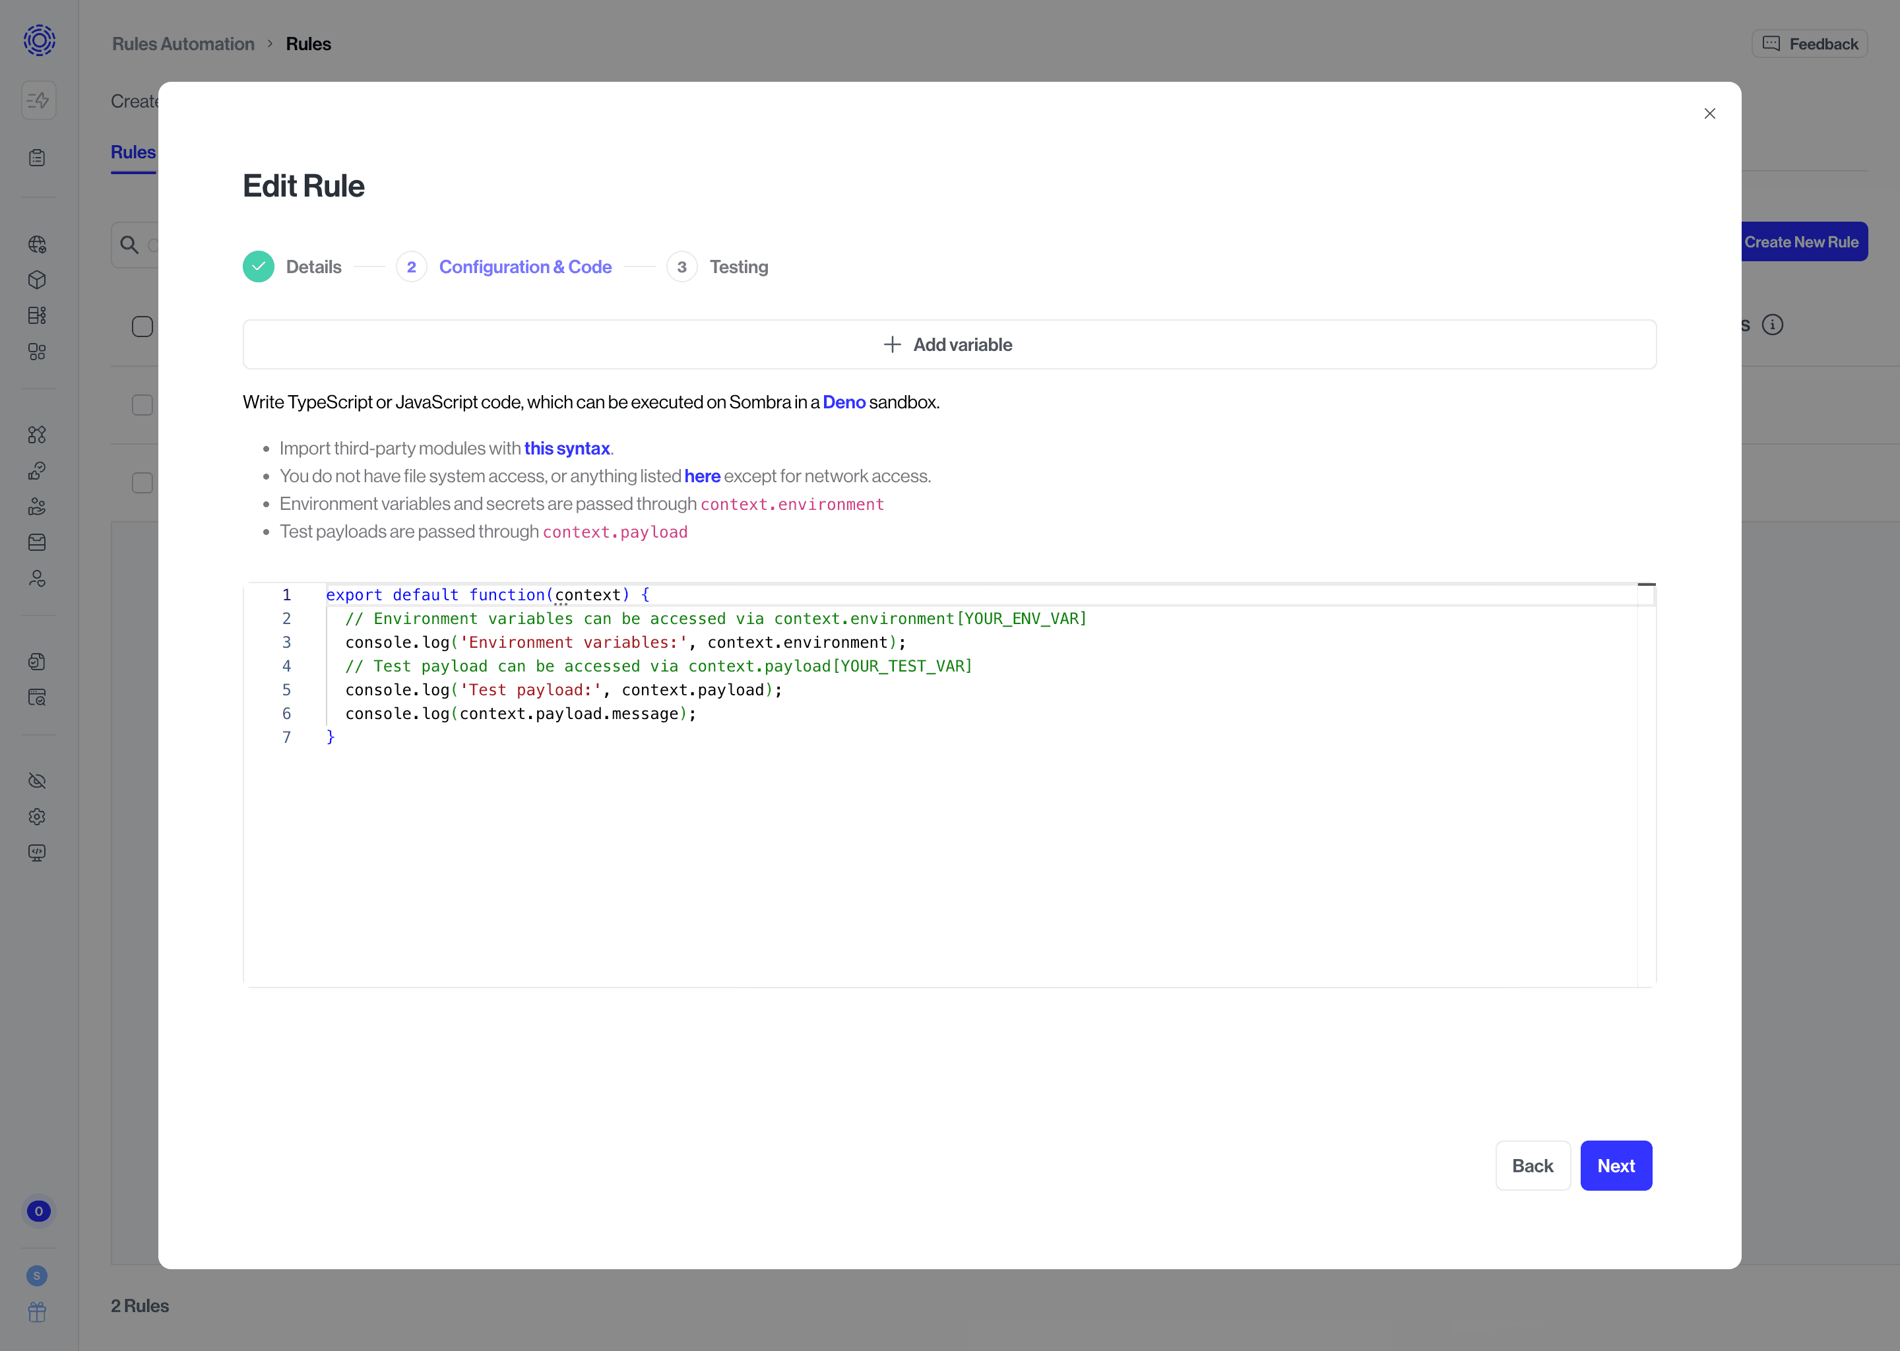The width and height of the screenshot is (1900, 1351).
Task: Open the 'this syntax' link
Action: (x=567, y=449)
